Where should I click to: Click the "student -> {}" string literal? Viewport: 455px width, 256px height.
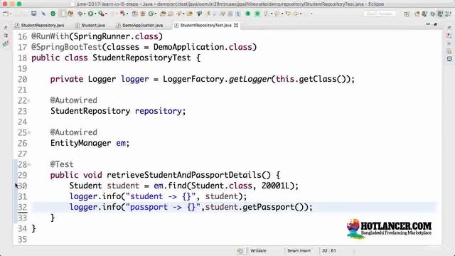(x=161, y=196)
